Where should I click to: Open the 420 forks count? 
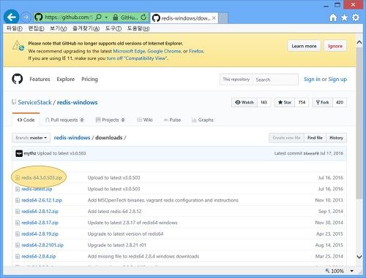pos(340,102)
